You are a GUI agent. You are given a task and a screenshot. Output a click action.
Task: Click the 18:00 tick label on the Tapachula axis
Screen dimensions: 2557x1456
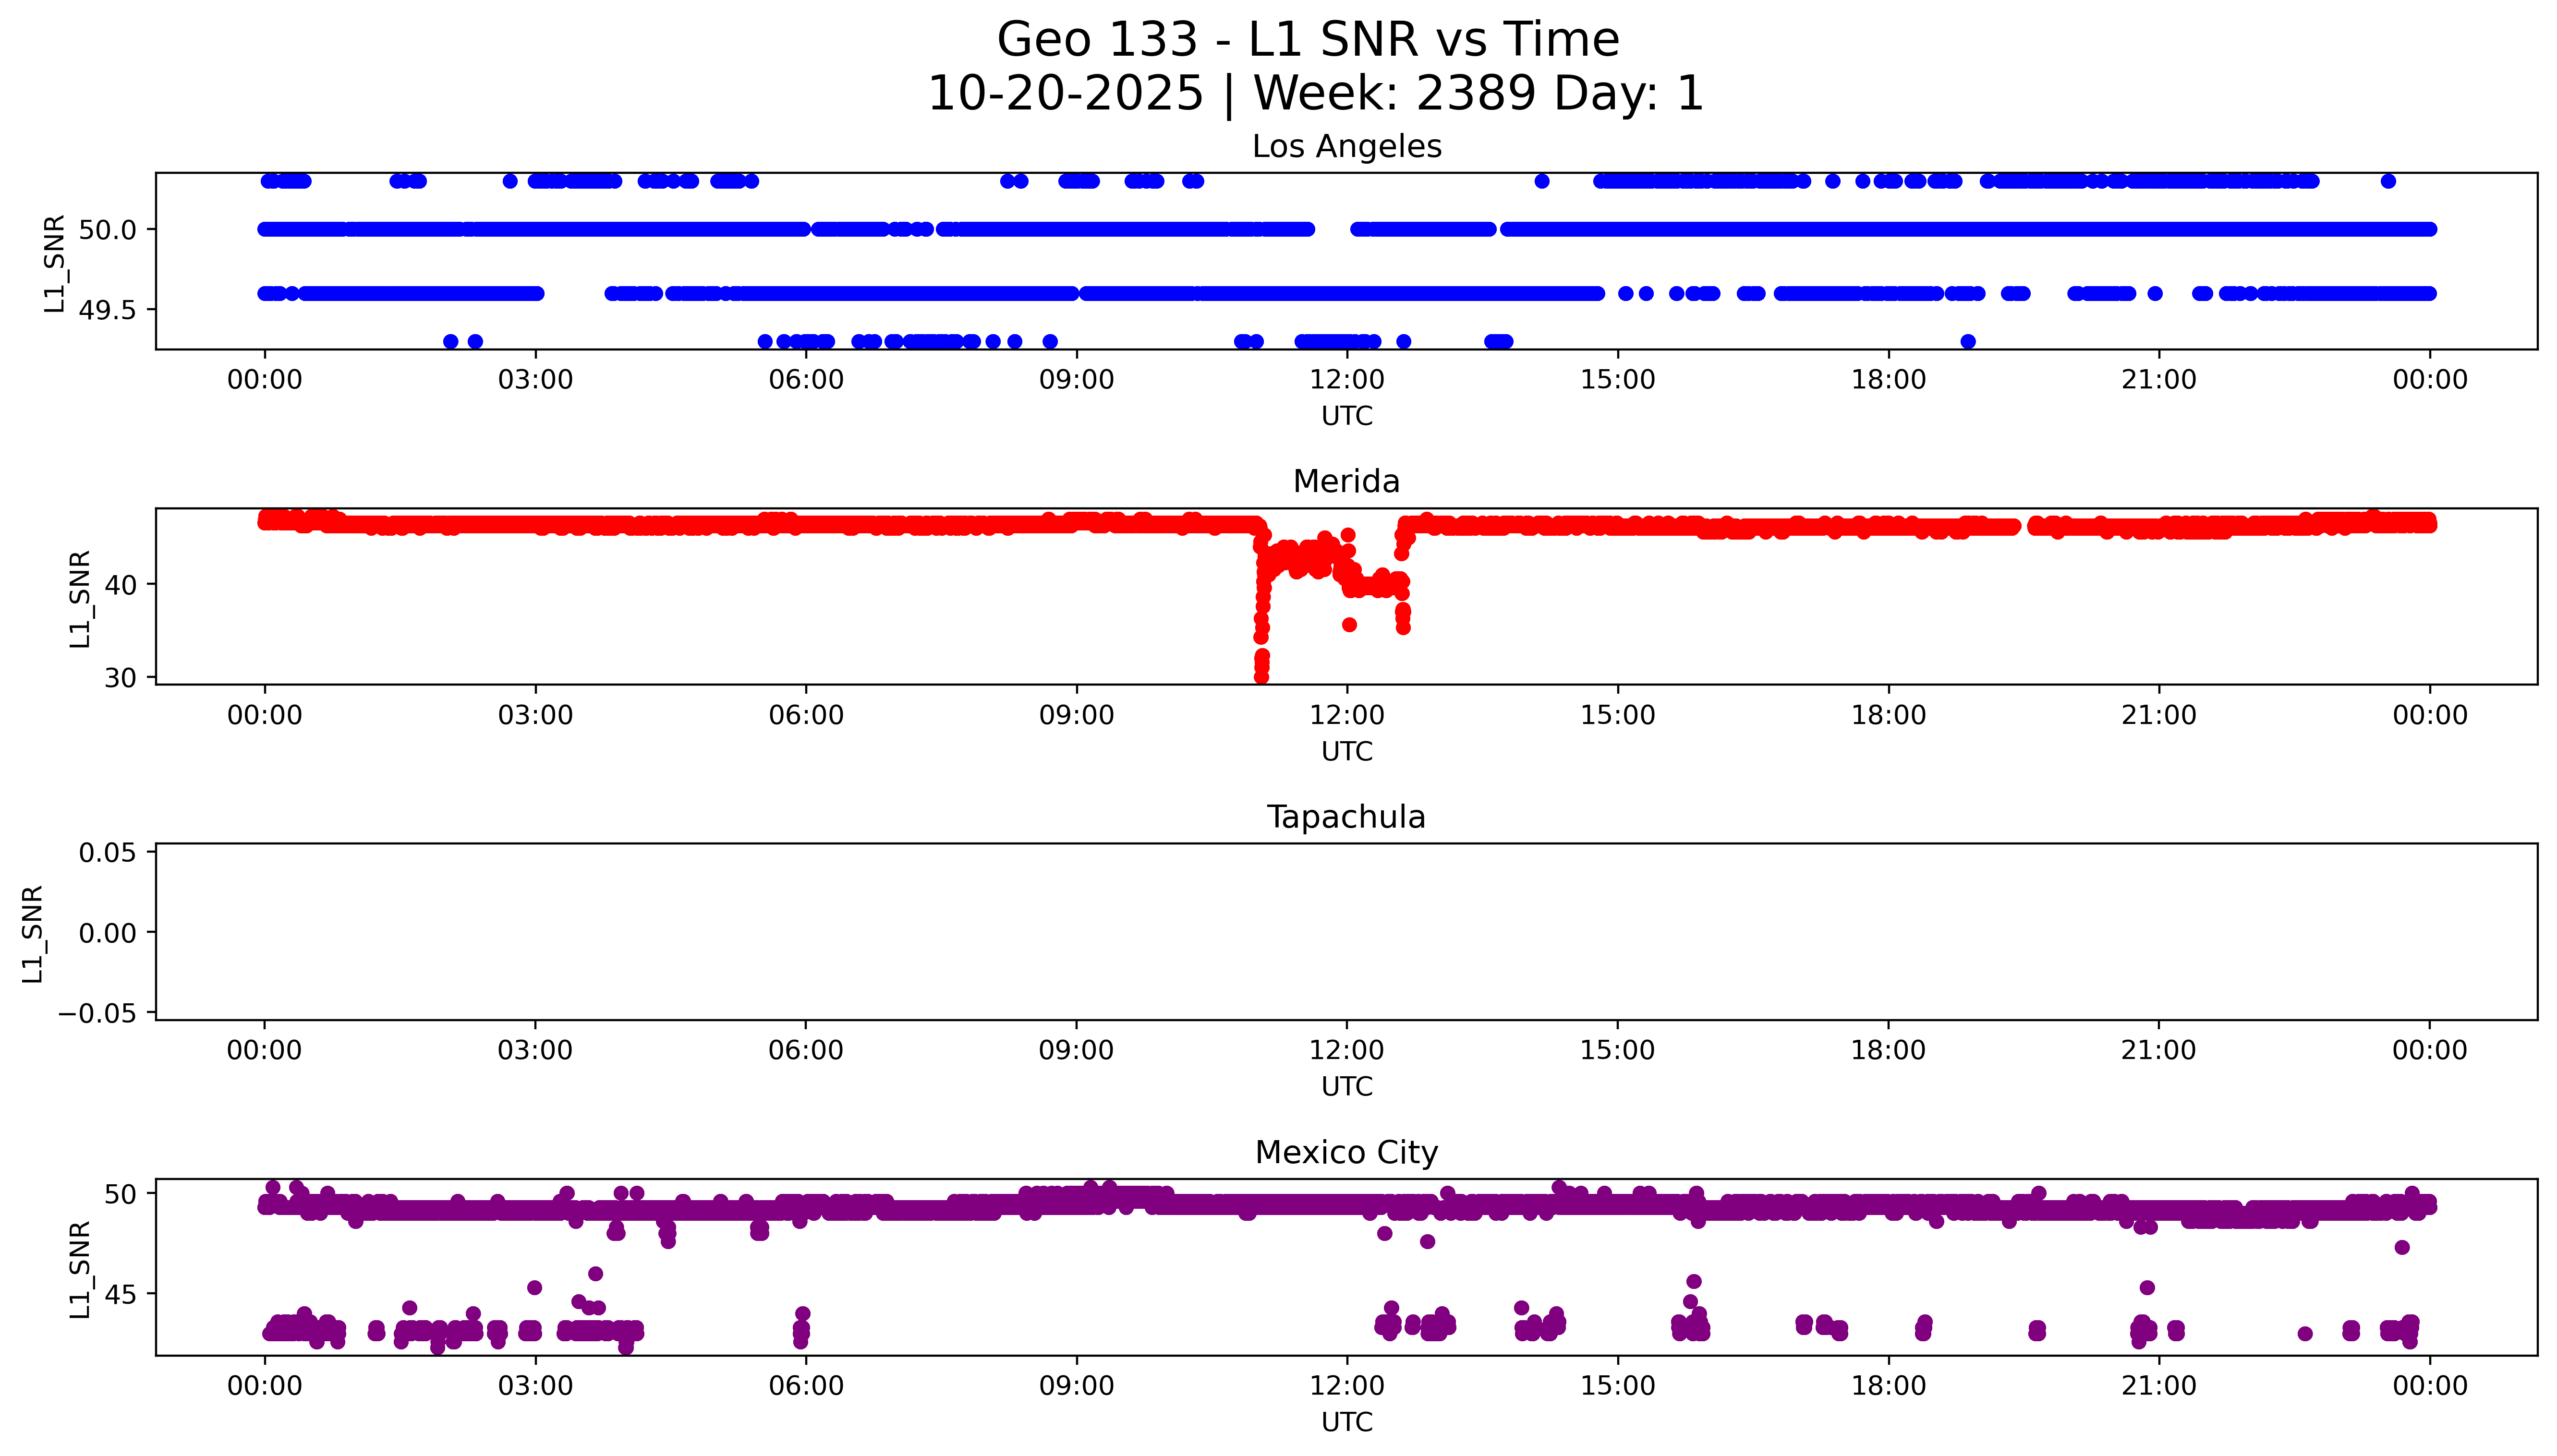(x=1887, y=1051)
